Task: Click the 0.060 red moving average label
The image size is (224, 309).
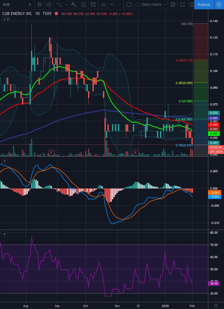Action: pos(214,124)
